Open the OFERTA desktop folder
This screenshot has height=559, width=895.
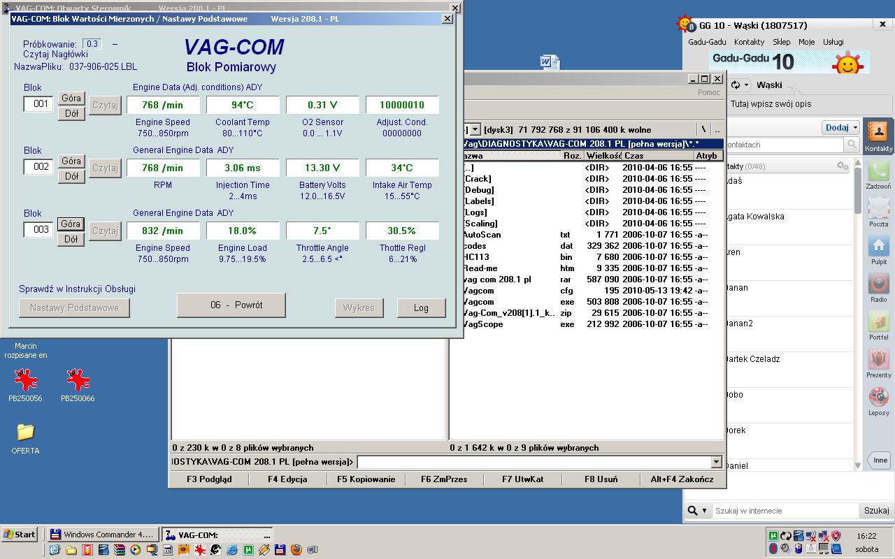tap(25, 438)
